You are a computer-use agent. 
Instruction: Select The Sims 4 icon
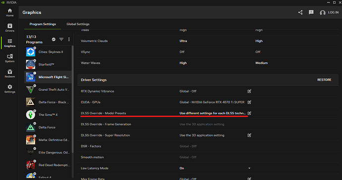click(31, 115)
